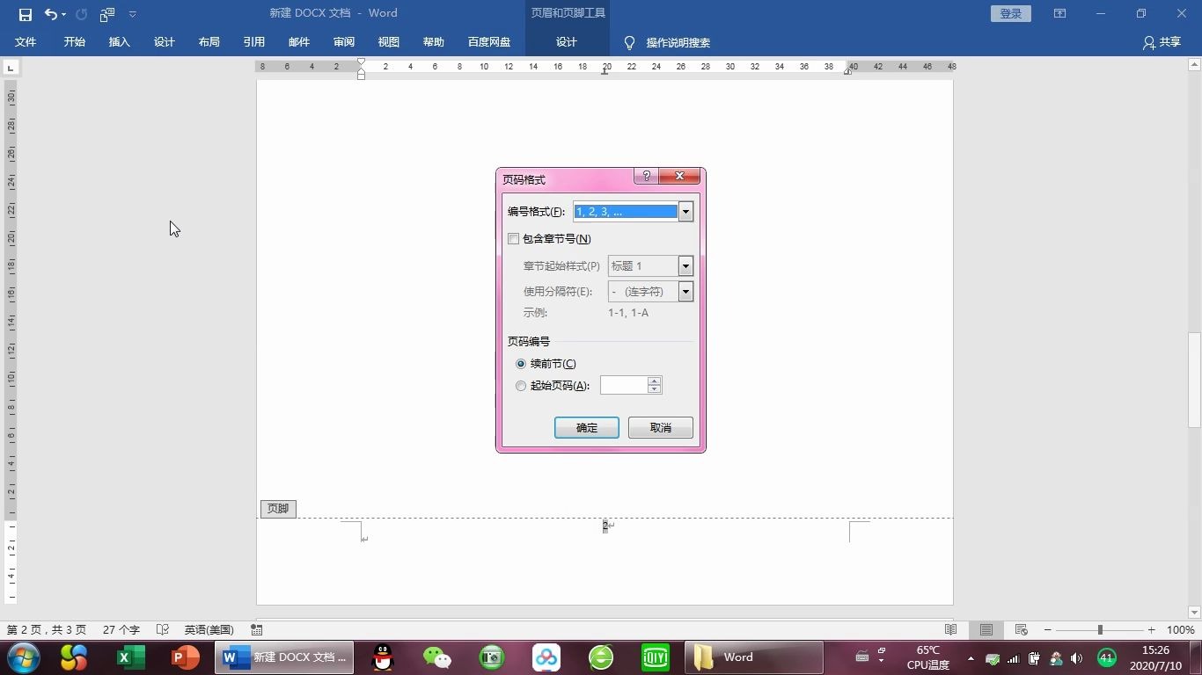Viewport: 1202px width, 675px height.
Task: Click the Tell Me lightbulb search icon
Action: tap(630, 41)
